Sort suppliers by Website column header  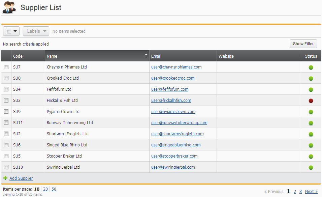click(x=226, y=56)
